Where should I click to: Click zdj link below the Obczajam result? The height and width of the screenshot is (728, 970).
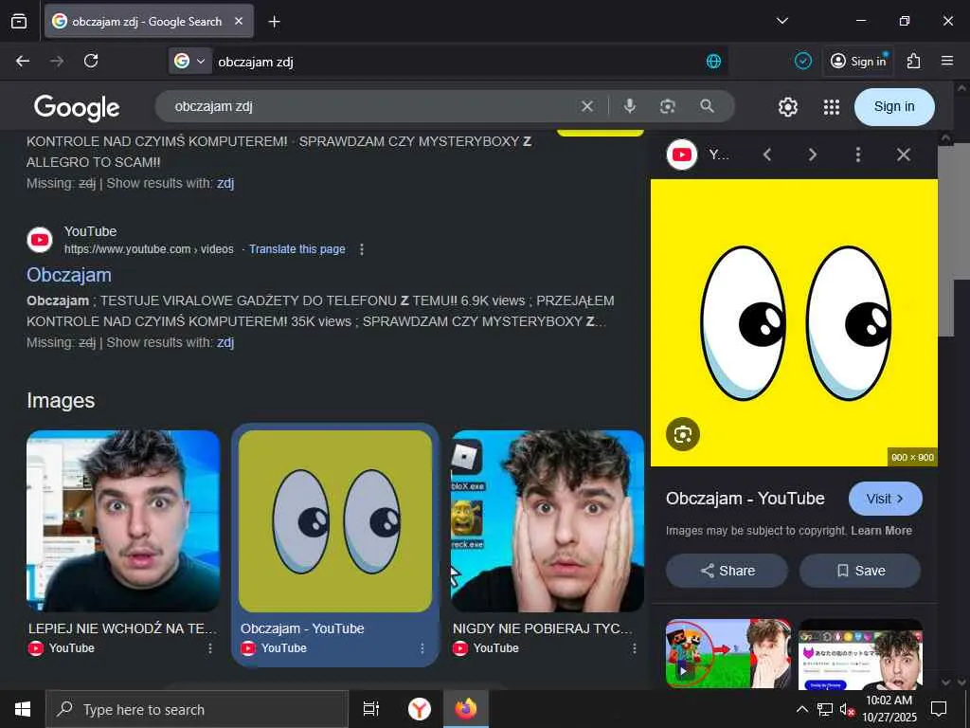225,342
